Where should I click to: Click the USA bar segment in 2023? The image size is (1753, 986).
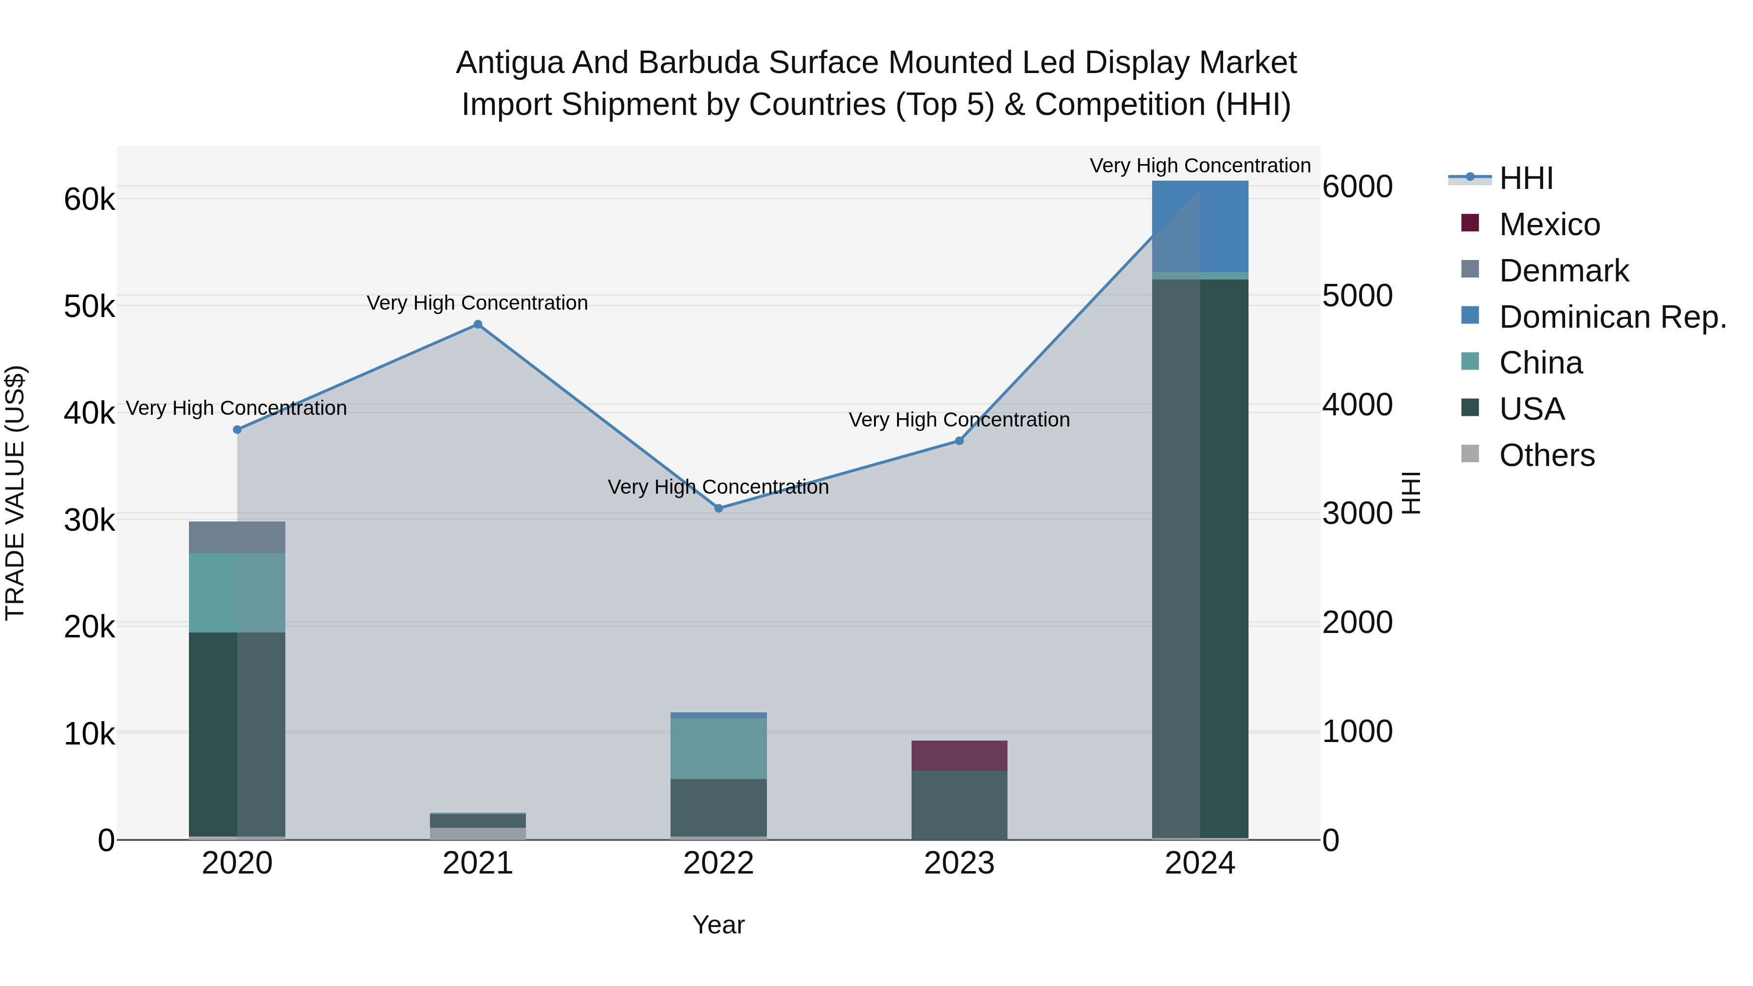click(959, 805)
